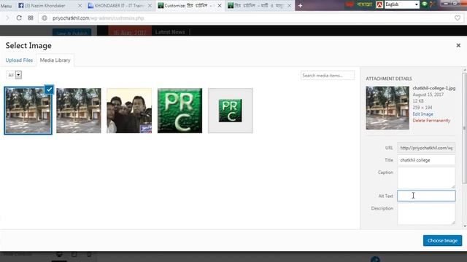Open the browser Menu button
Screen dimensions: 467x262
(x=6, y=6)
